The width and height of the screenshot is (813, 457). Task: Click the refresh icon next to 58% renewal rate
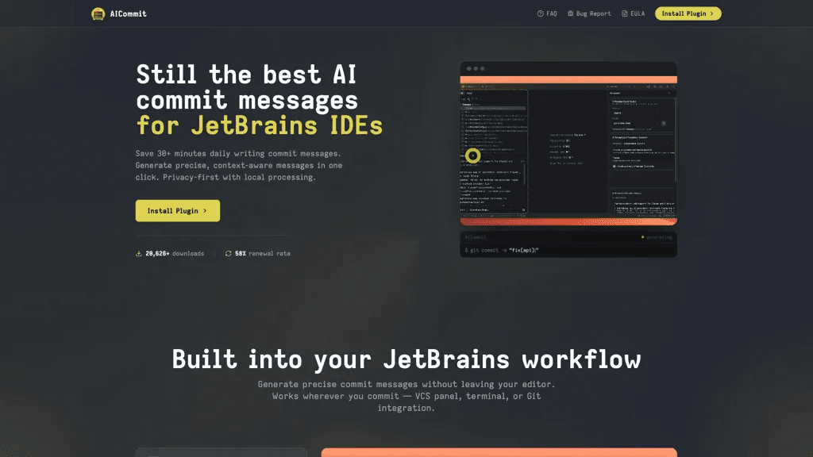pyautogui.click(x=228, y=253)
